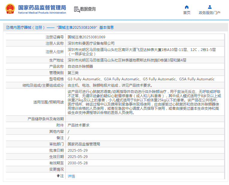The width and height of the screenshot is (229, 185).
Task: Click the 审批部门 label
Action: pyautogui.click(x=56, y=144)
